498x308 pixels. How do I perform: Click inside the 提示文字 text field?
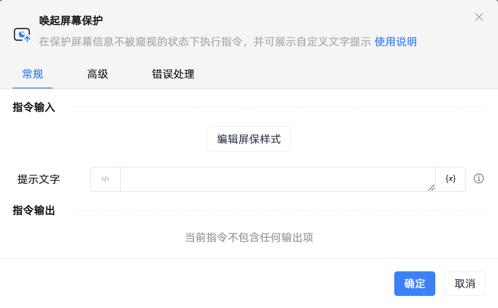277,179
